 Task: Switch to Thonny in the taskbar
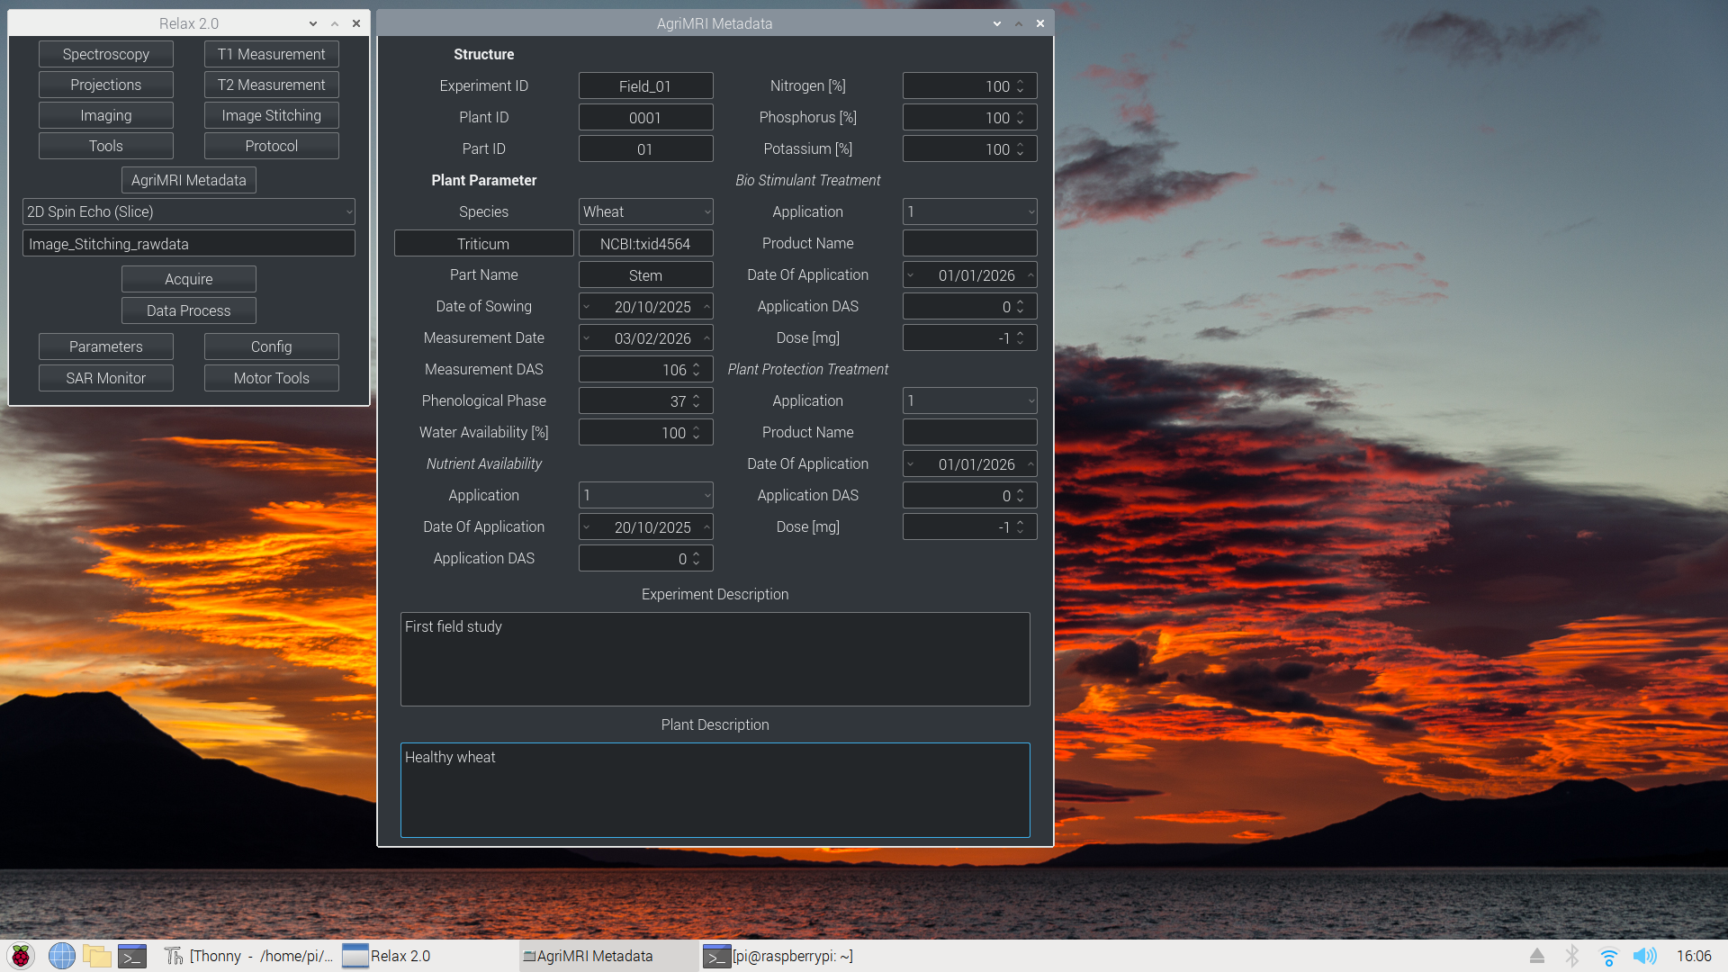248,956
